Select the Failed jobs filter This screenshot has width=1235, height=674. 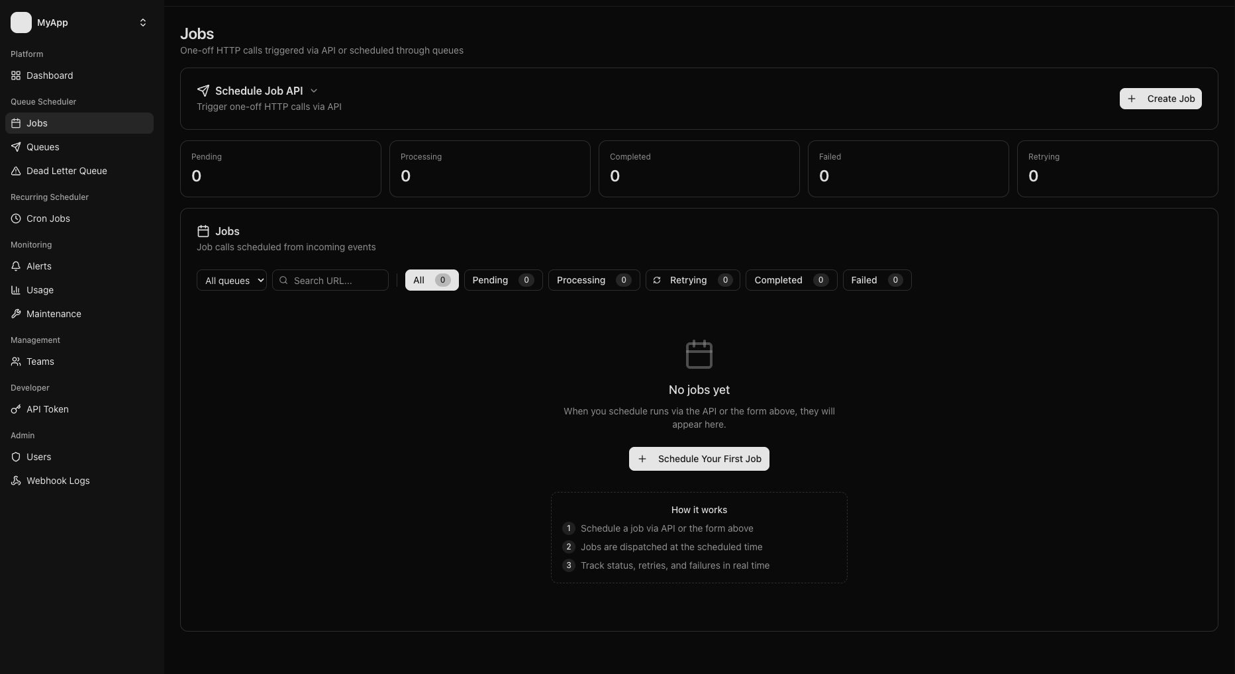[877, 280]
